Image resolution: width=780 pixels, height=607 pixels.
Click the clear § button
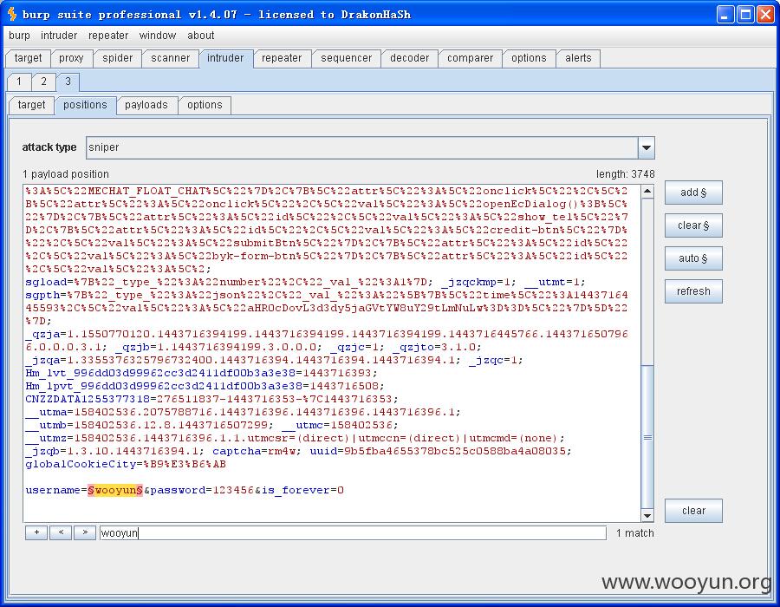[x=693, y=225]
